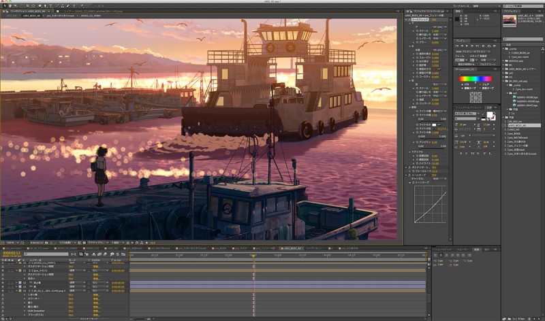
Task: Select the Puppet Pin tool
Action: tap(82, 6)
